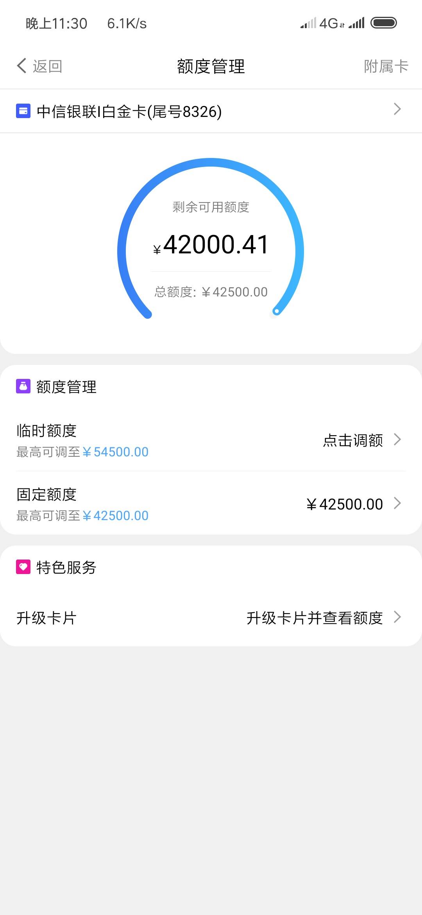
Task: Tap the battery icon in status bar
Action: click(x=383, y=23)
